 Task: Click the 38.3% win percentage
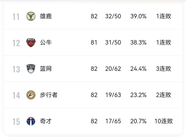138,42
